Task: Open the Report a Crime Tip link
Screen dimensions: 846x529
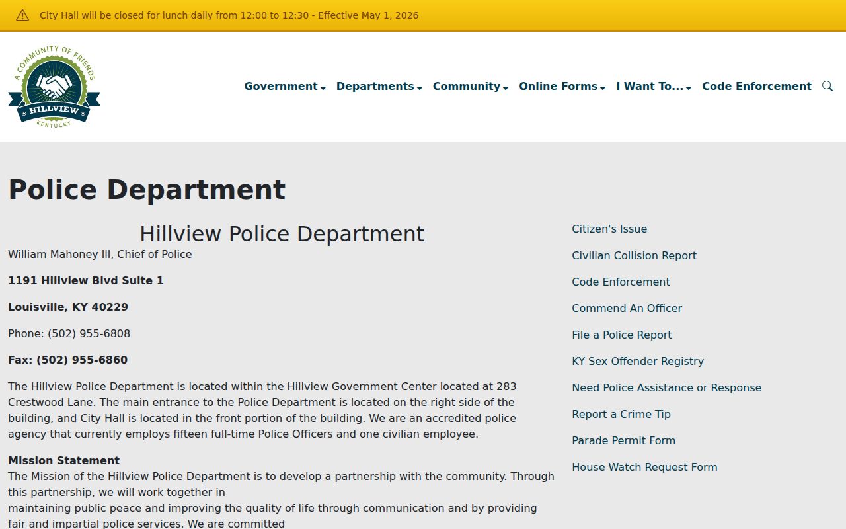Action: pos(621,414)
